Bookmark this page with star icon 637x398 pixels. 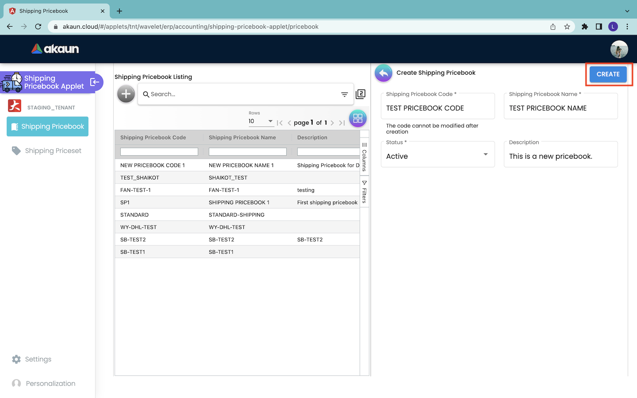(567, 27)
